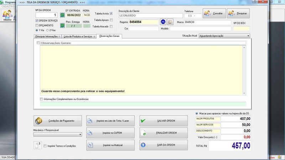The image size is (285, 160).
Task: Tick Imprimir Termos e Condições checkbox
Action: [x=45, y=146]
